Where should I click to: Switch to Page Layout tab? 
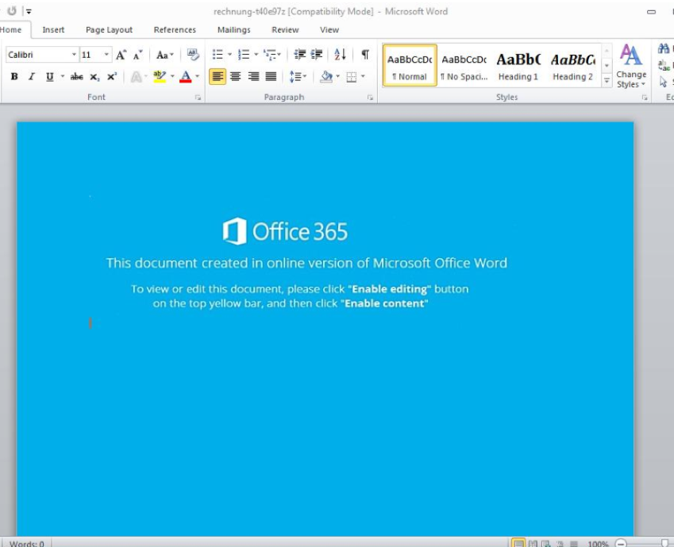(x=110, y=29)
